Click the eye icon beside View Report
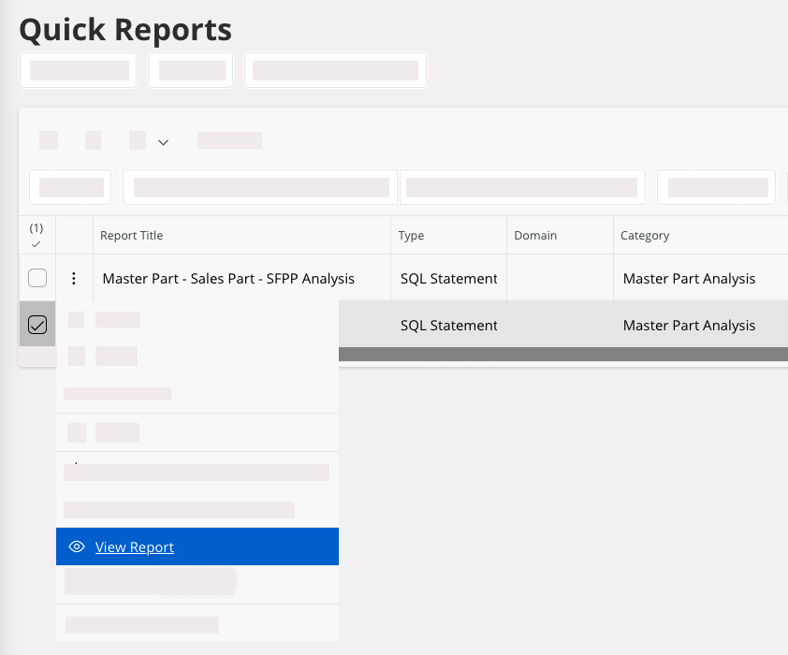The image size is (788, 655). click(x=78, y=547)
